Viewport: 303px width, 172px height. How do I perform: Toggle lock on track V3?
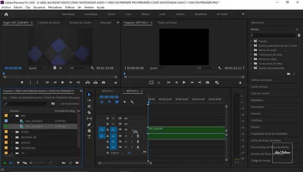(107, 118)
